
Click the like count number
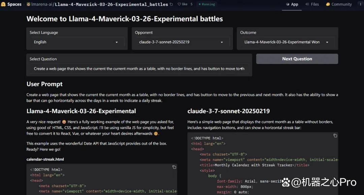(191, 4)
